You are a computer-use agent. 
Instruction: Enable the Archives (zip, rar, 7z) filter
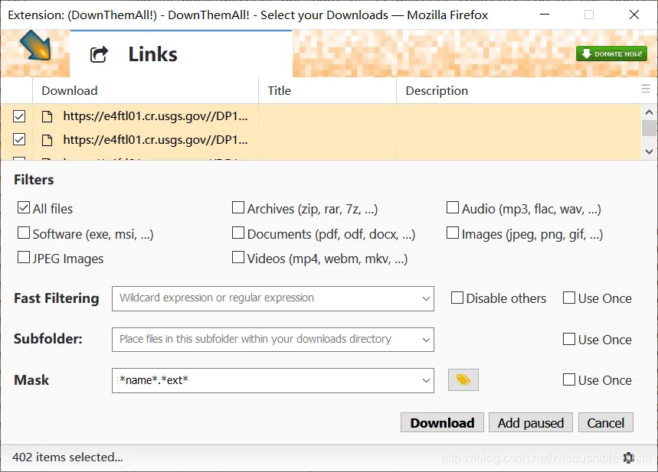(x=238, y=207)
